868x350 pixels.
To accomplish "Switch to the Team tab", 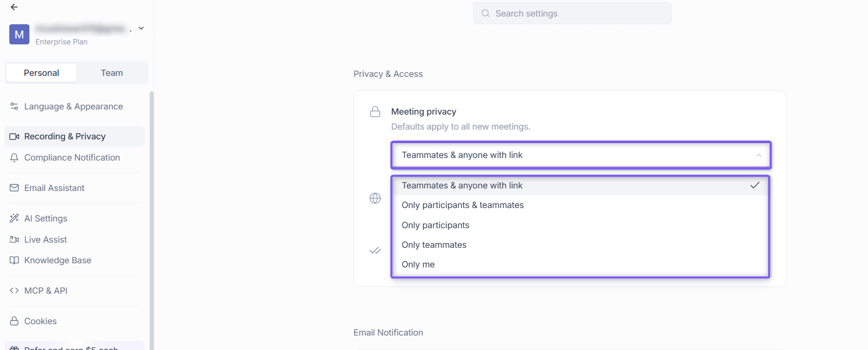I will 112,73.
